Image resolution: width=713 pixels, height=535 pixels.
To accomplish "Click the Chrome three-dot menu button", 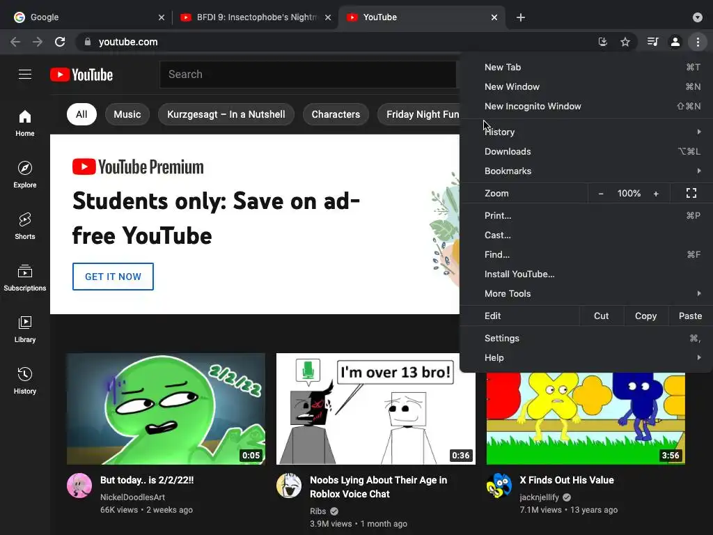I will point(698,42).
